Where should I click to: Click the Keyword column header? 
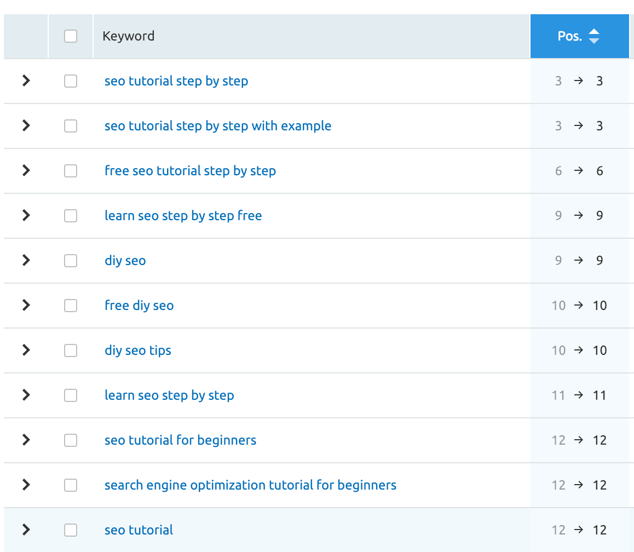(x=129, y=36)
